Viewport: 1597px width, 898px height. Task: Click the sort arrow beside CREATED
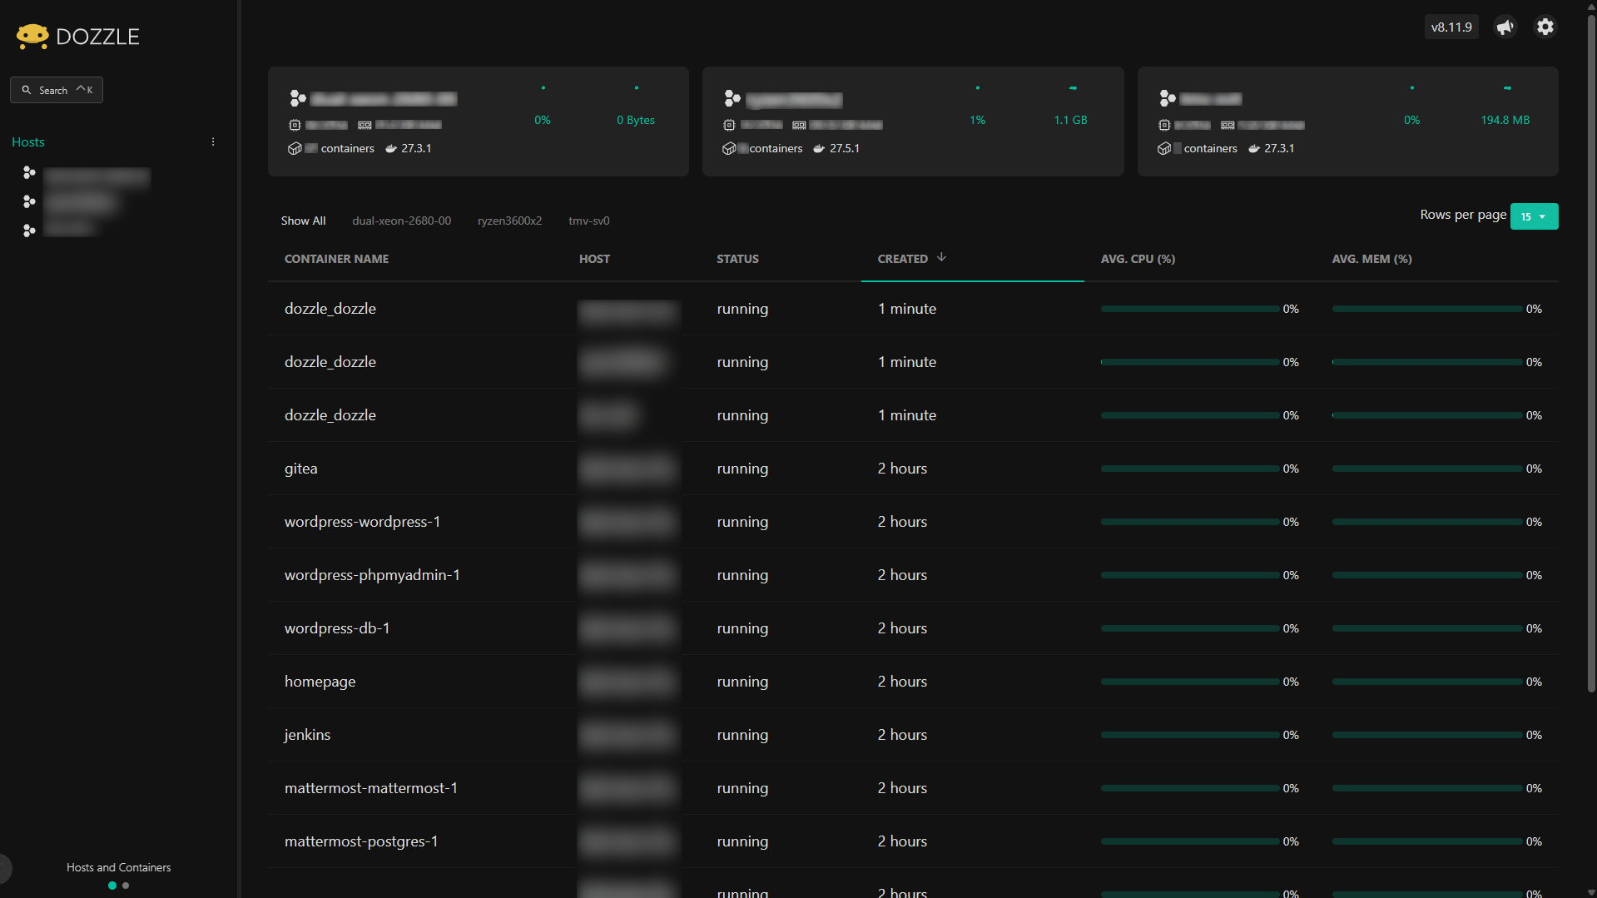pyautogui.click(x=941, y=258)
